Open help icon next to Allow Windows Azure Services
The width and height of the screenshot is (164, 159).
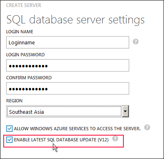147,127
